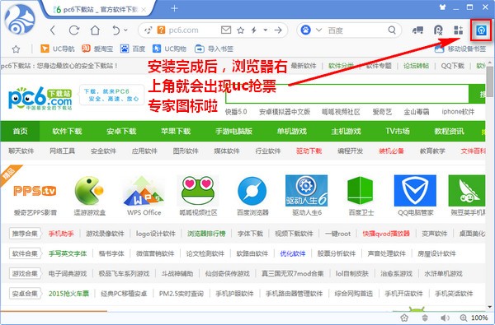The width and height of the screenshot is (495, 325).
Task: Select the 首页 navigation tab
Action: coord(20,131)
